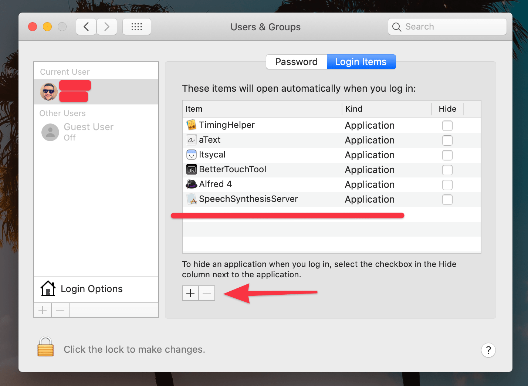This screenshot has width=528, height=386.
Task: Click the BetterTouchTool app icon
Action: click(191, 170)
